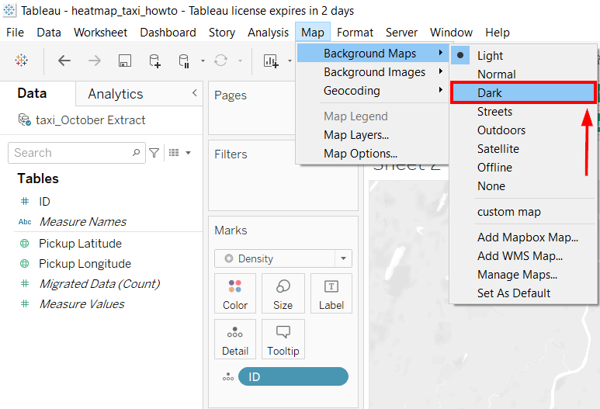Viewport: 600px width, 409px height.
Task: Select the Migrated Data (Count) field
Action: [99, 283]
